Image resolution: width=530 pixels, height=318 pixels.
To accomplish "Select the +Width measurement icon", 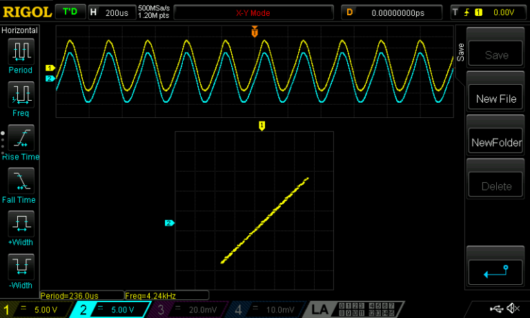I will (21, 223).
